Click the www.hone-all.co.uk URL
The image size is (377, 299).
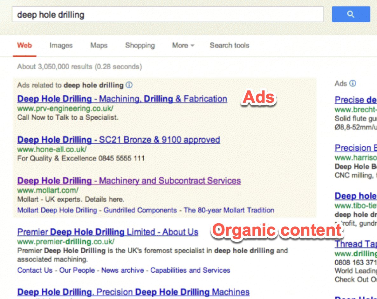tap(52, 149)
